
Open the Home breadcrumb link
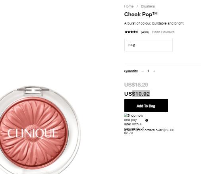[129, 6]
